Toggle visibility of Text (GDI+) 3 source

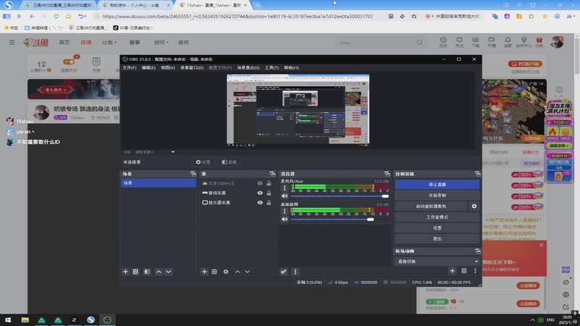(x=260, y=183)
